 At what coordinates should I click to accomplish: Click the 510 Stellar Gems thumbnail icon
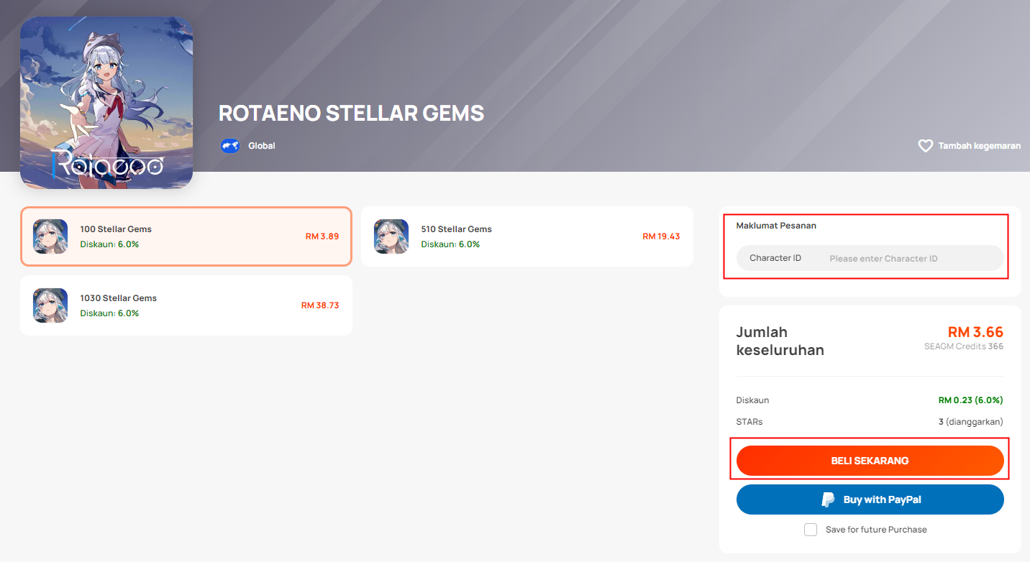[x=391, y=236]
